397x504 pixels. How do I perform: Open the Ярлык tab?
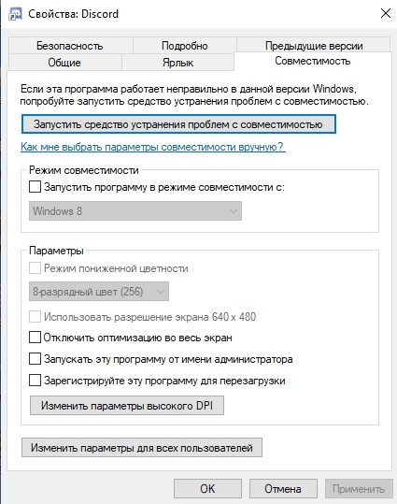point(177,63)
